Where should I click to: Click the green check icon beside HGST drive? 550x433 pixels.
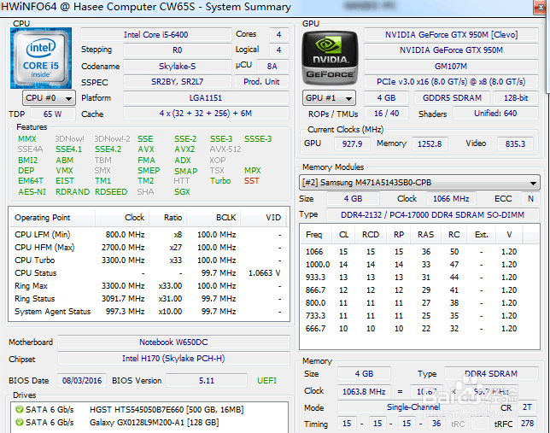pyautogui.click(x=20, y=409)
